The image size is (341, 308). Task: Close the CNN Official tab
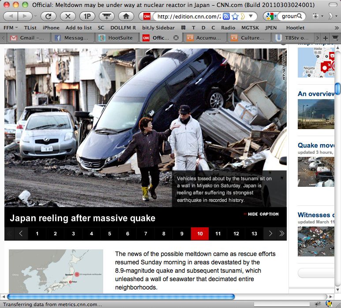(176, 38)
